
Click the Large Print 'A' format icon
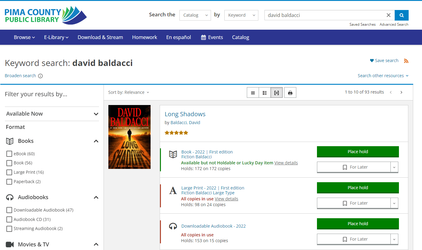(x=173, y=190)
